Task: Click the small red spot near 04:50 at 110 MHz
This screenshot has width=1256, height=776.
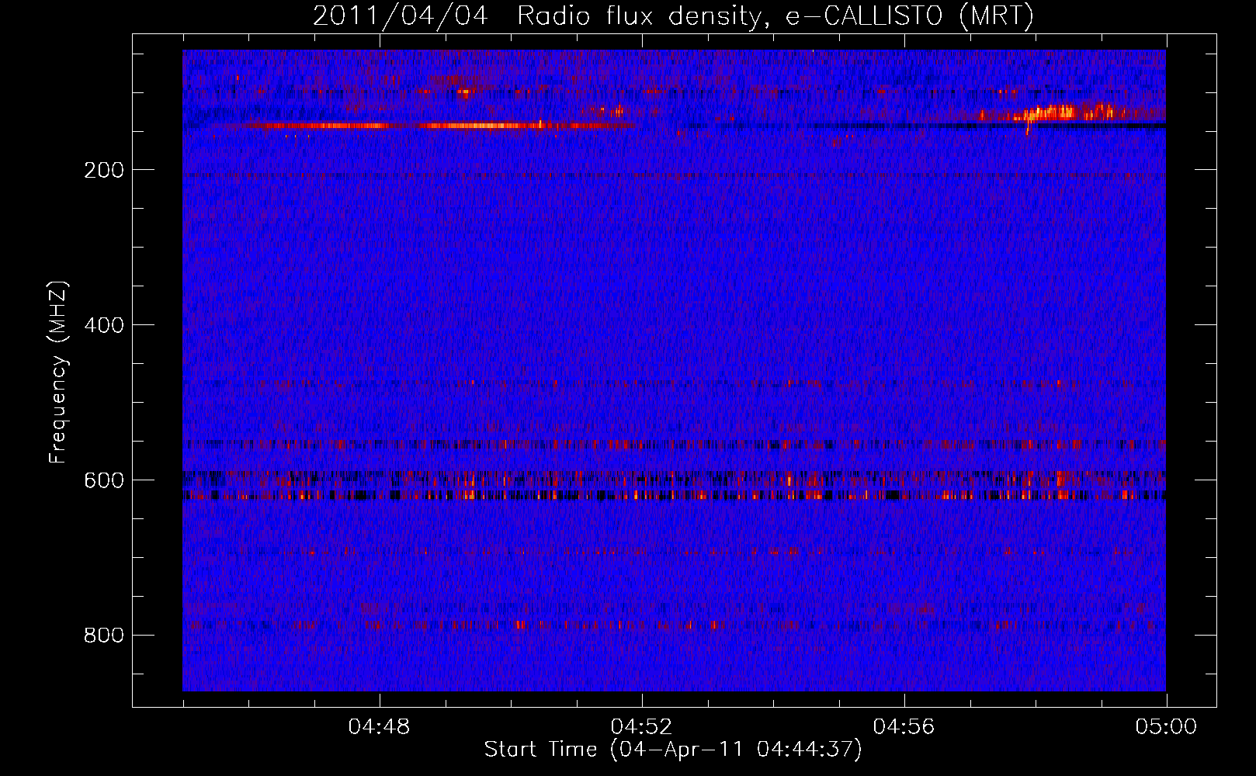Action: (464, 93)
